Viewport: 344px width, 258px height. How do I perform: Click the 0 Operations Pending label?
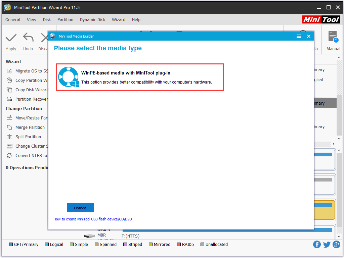[x=27, y=167]
